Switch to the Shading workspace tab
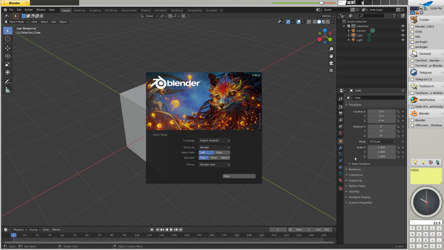Viewport: 444px width, 250px height. pos(145,10)
